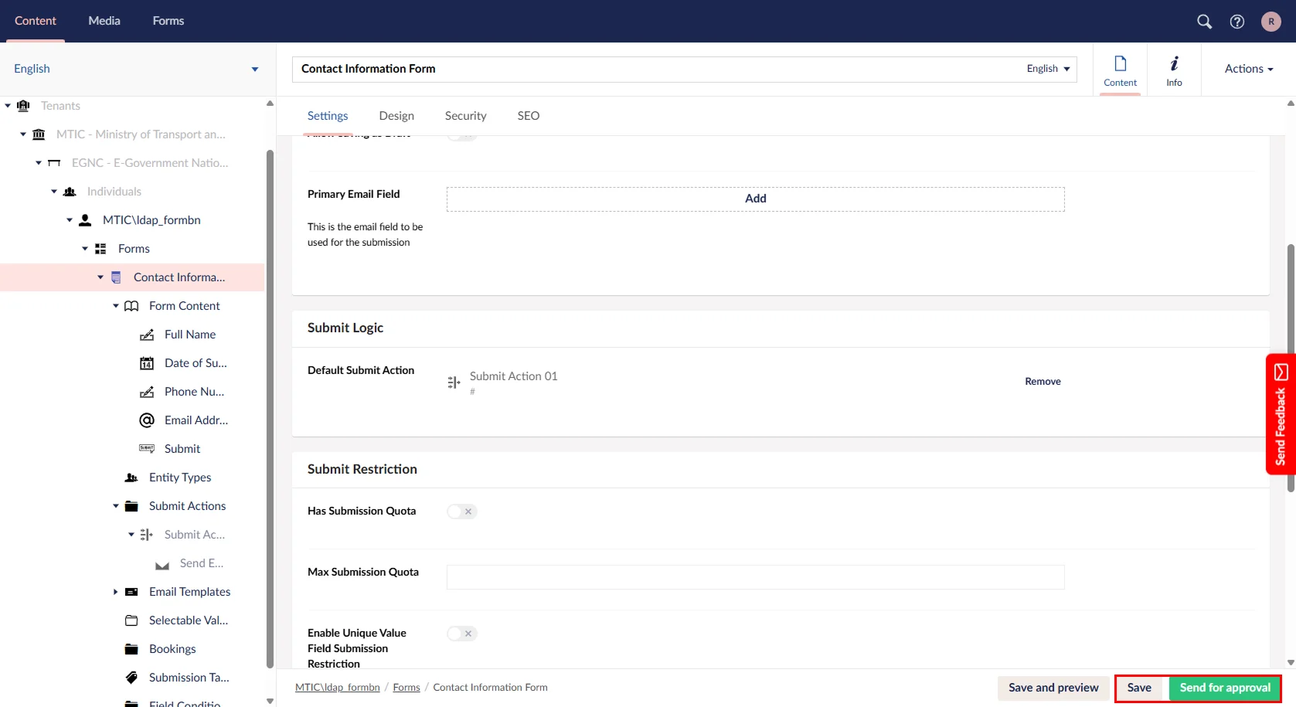Click the Submission Tags tag icon
The height and width of the screenshot is (707, 1296).
[131, 678]
